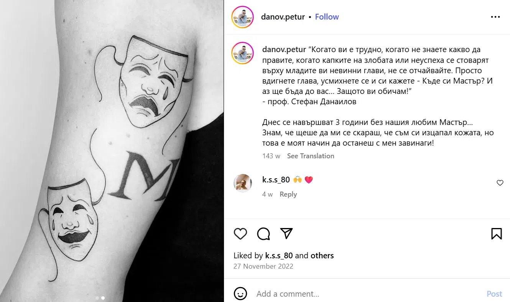
Task: Switch to first carousel slide dot
Action: point(97,298)
